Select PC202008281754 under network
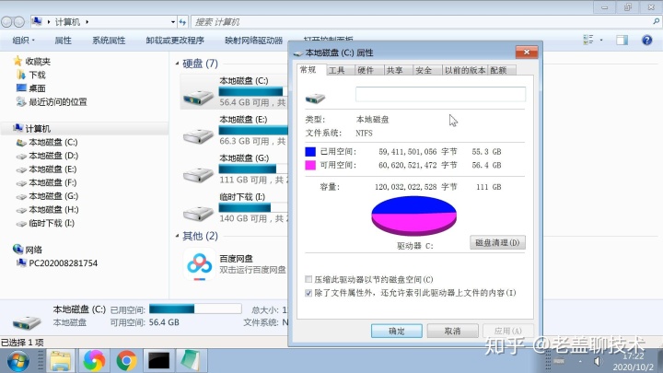The width and height of the screenshot is (663, 373). (63, 263)
